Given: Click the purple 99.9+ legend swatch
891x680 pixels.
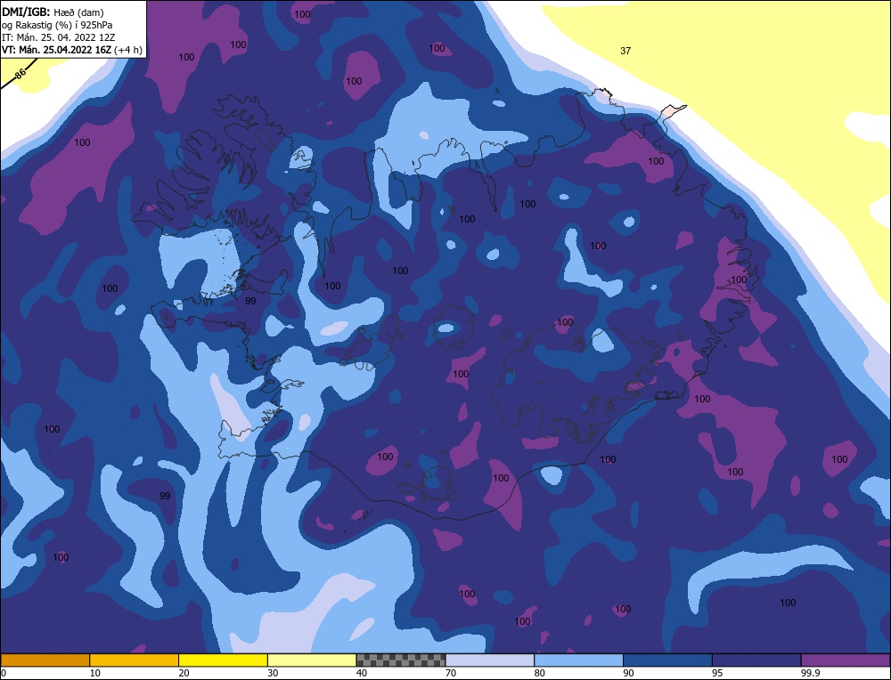Looking at the screenshot, I should [846, 660].
